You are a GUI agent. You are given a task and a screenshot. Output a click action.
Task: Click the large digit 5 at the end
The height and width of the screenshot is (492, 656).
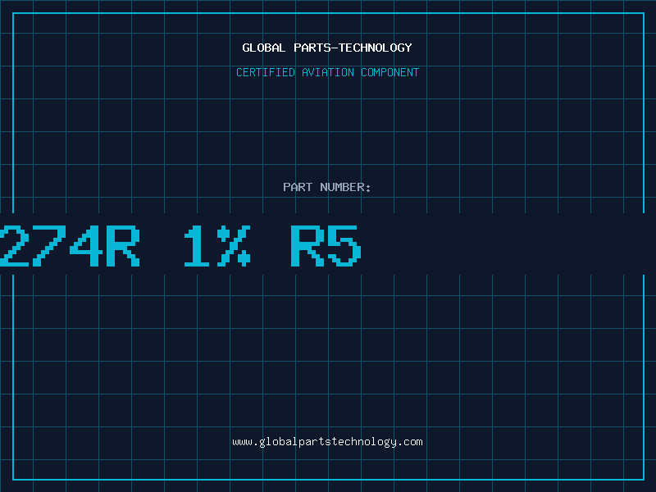[344, 246]
